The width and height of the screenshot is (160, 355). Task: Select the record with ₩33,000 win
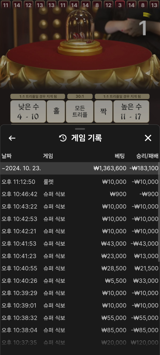pos(80,281)
